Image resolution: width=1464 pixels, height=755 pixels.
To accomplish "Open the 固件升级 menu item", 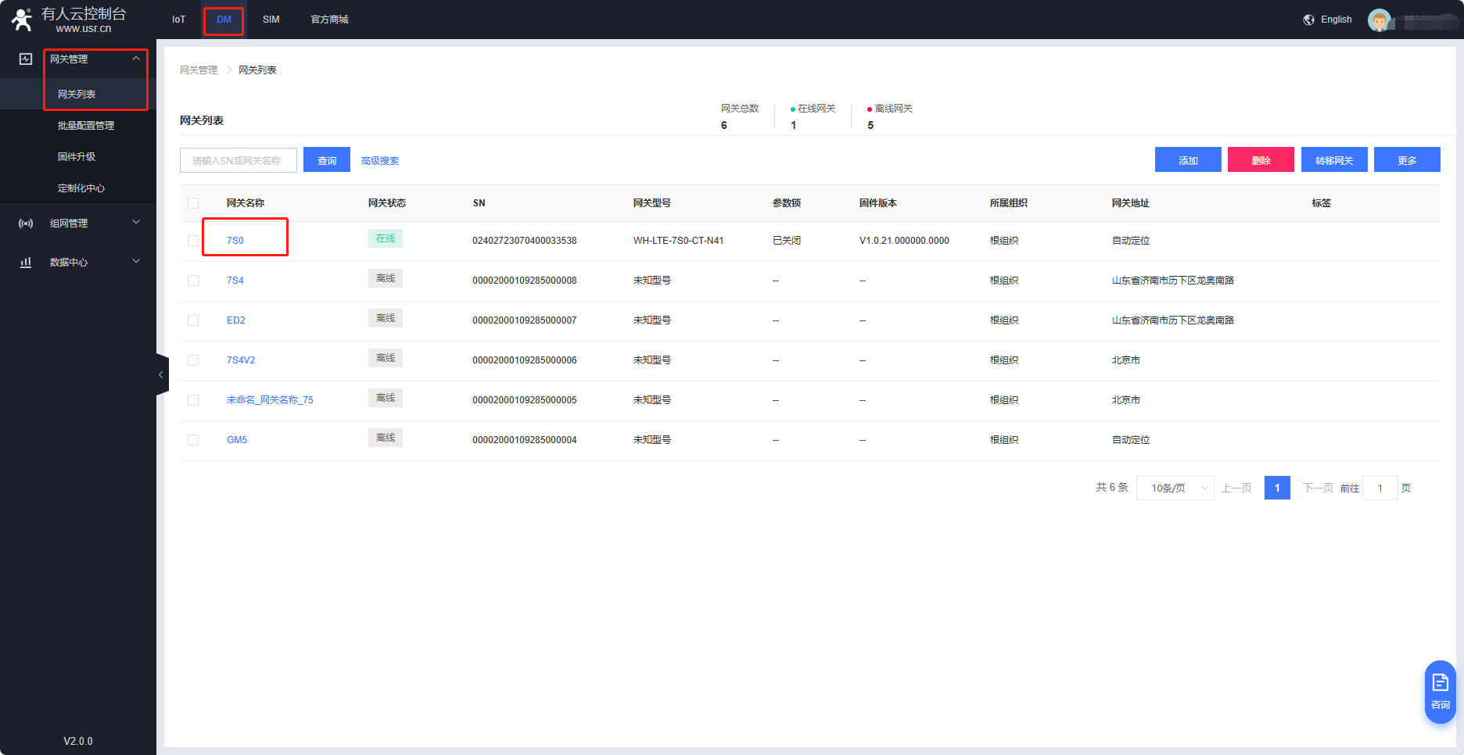I will (77, 157).
